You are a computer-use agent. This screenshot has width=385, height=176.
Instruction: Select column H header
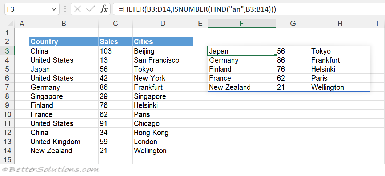point(340,24)
